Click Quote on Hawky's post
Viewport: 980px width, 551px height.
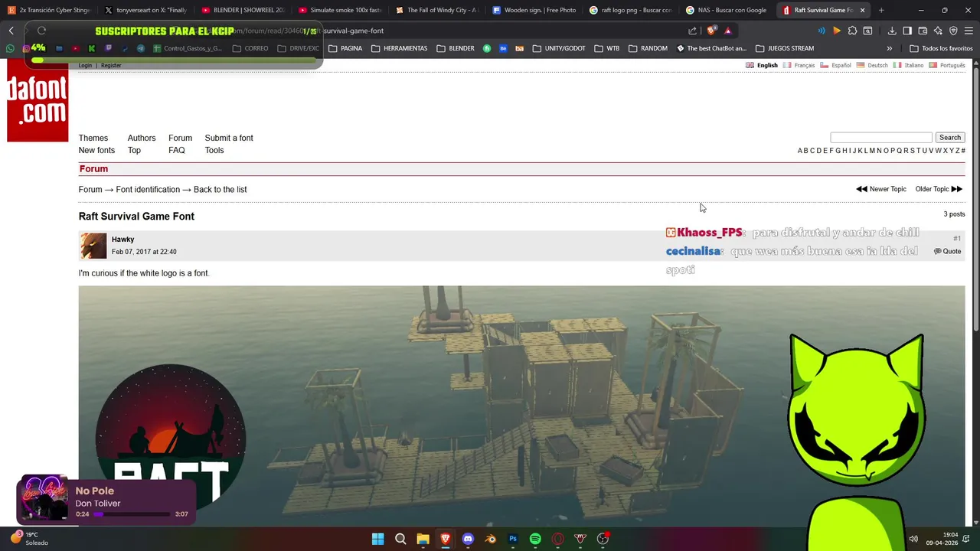[x=948, y=251]
